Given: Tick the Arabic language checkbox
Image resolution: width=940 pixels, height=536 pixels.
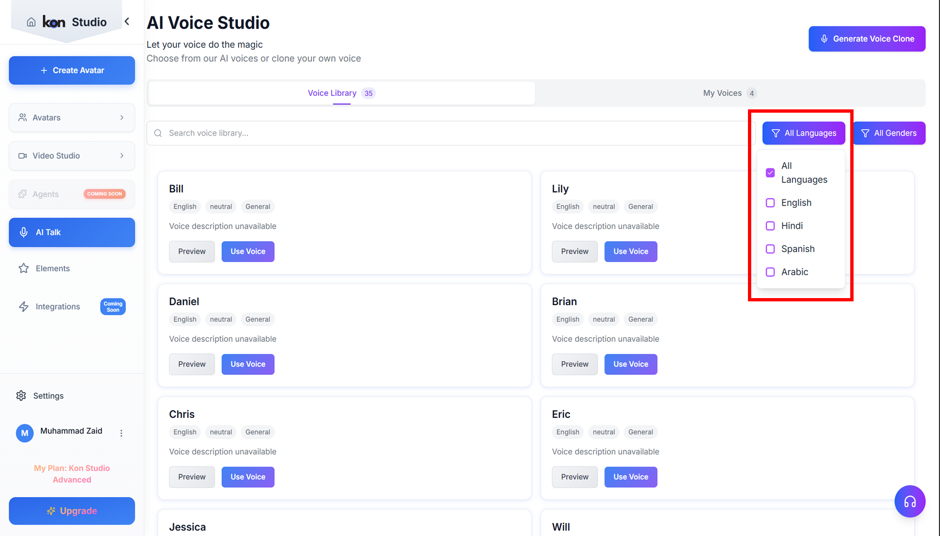Looking at the screenshot, I should 770,272.
